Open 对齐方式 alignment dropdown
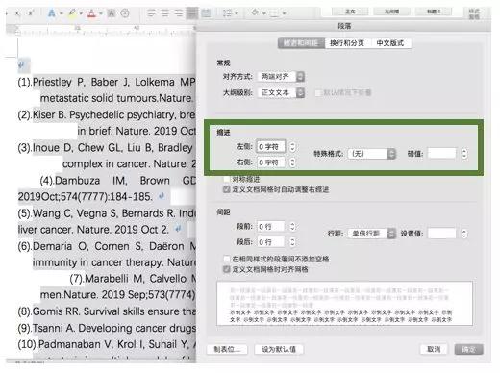This screenshot has height=373, width=500. [x=281, y=77]
